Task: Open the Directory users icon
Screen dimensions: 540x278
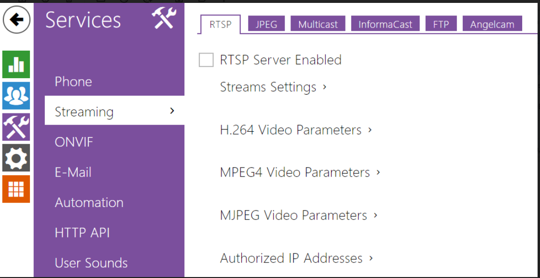Action: pos(16,96)
